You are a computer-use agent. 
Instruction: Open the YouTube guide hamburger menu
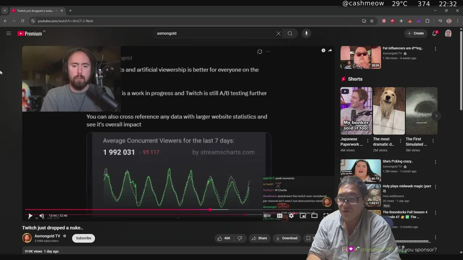pyautogui.click(x=9, y=33)
